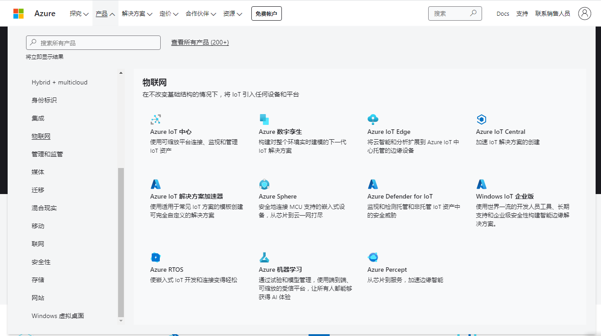The width and height of the screenshot is (601, 336).
Task: Click the category scrollbar up arrow
Action: (121, 73)
